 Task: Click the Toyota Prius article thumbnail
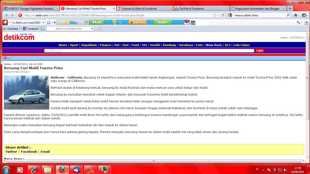26,92
